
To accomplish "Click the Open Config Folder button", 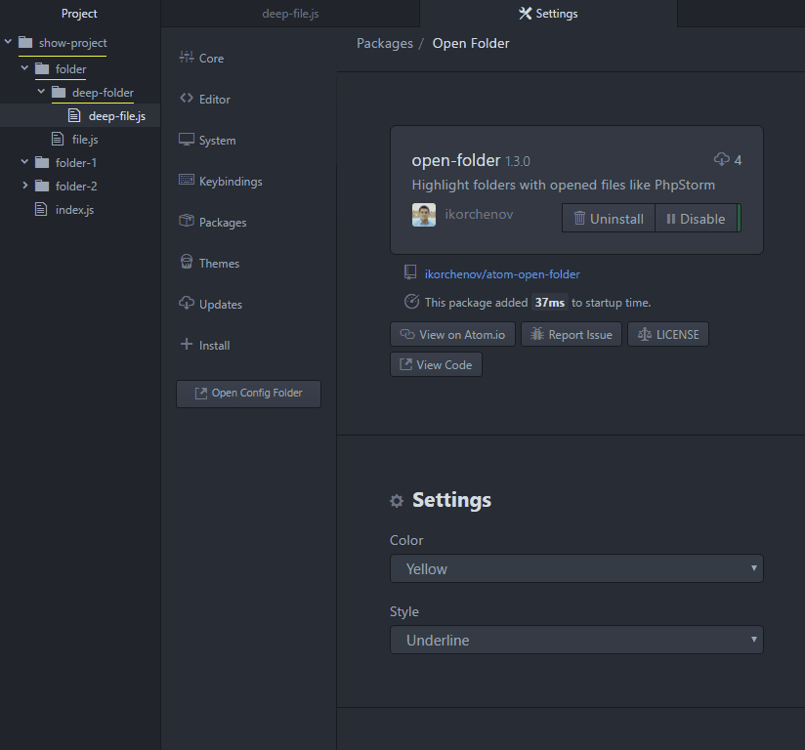I will tap(248, 394).
